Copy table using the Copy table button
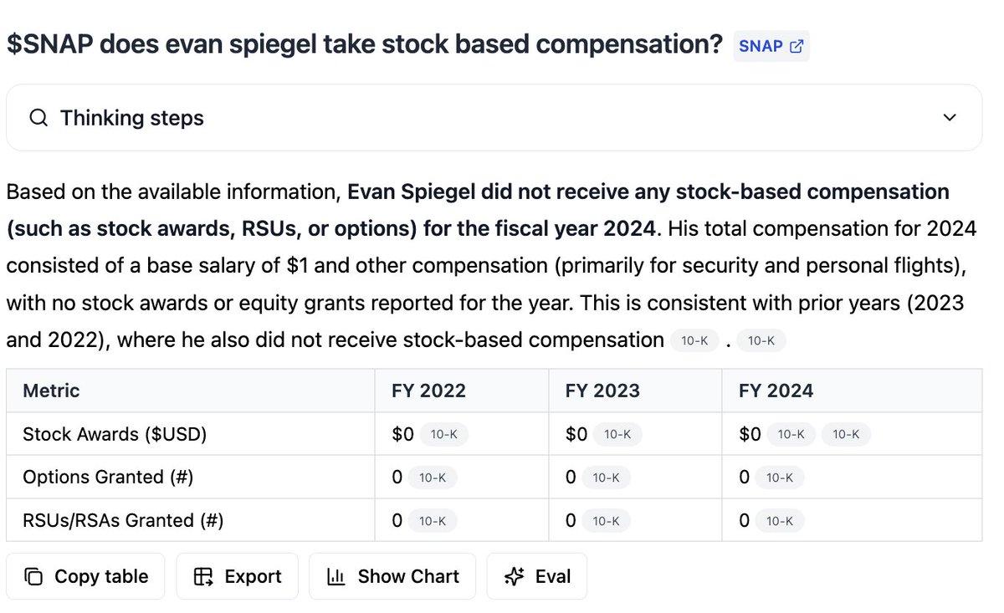Image resolution: width=1004 pixels, height=613 pixels. 85,576
